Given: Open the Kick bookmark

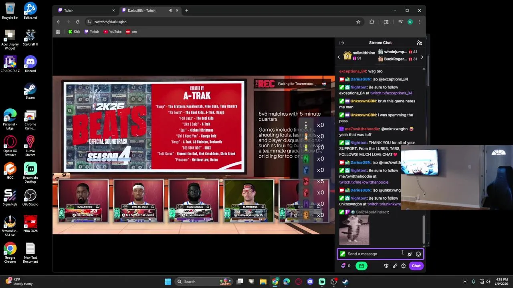Looking at the screenshot, I should [x=74, y=32].
